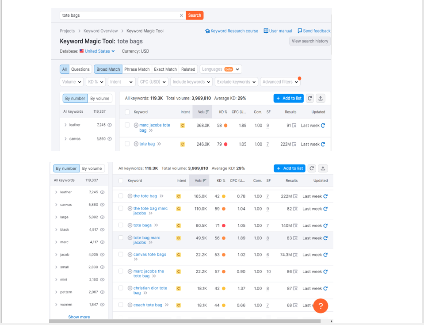Screen dimensions: 424x325
Task: Switch to Broad Match tab
Action: pyautogui.click(x=108, y=69)
